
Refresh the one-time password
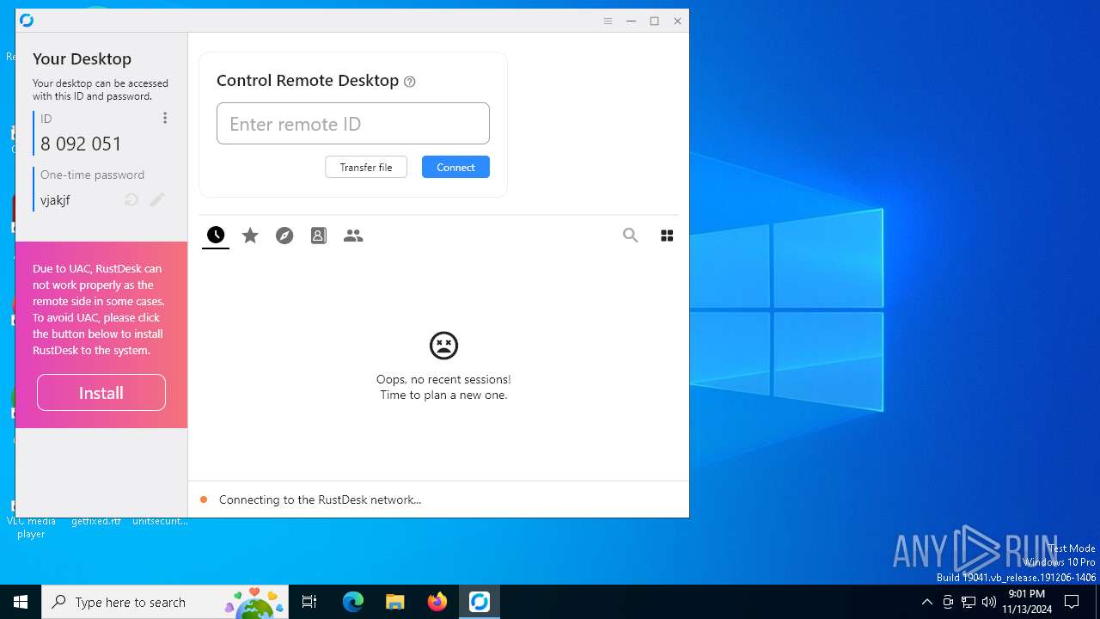(131, 199)
